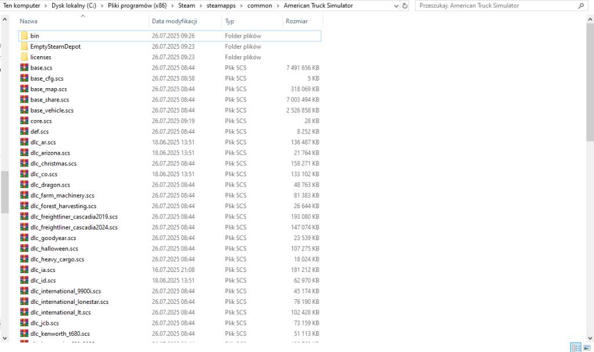This screenshot has height=352, width=594.
Task: Click the navigation pane scroll down arrow
Action: [5, 338]
